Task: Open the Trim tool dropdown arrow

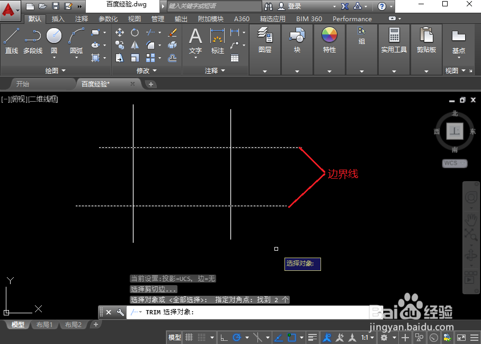Action: point(159,32)
